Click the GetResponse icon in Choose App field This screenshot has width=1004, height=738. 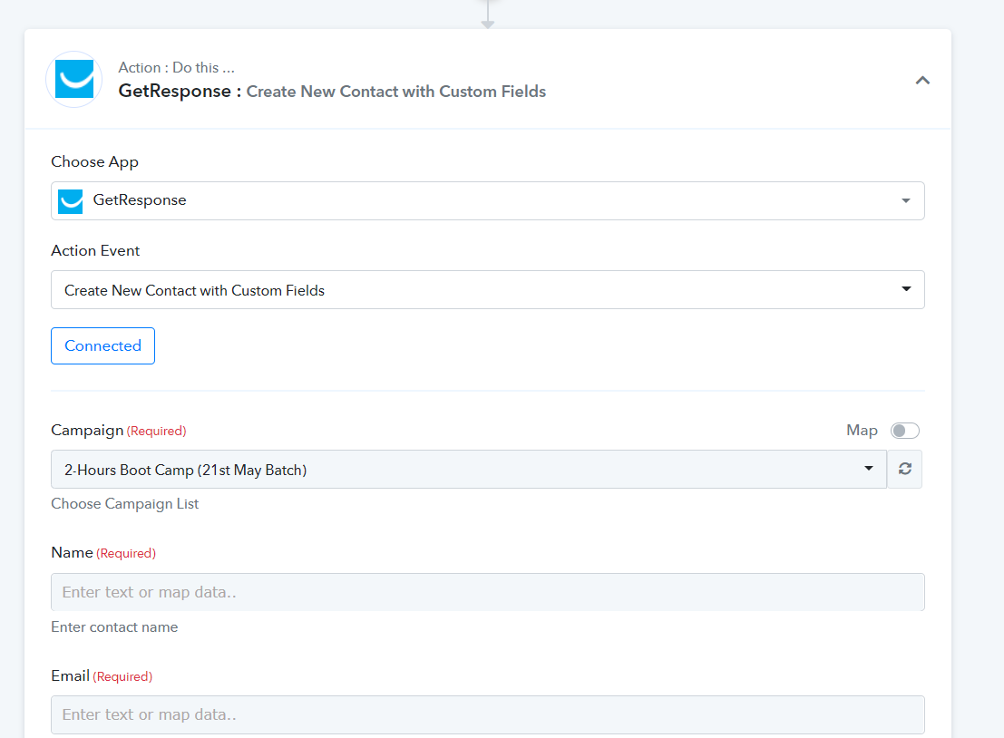(71, 201)
